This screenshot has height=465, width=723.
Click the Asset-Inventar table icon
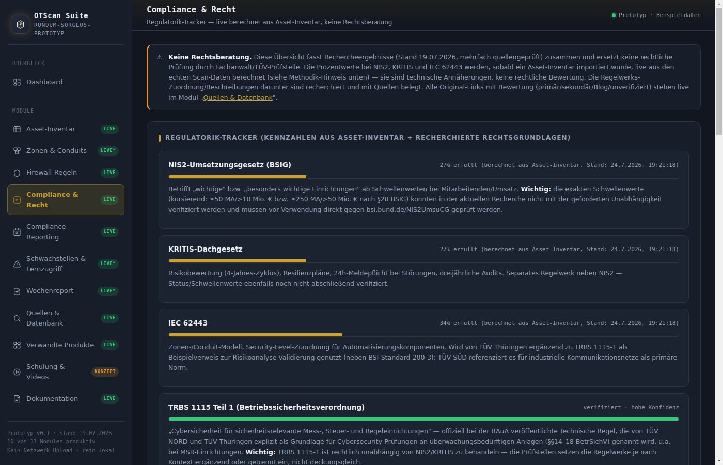(x=17, y=129)
